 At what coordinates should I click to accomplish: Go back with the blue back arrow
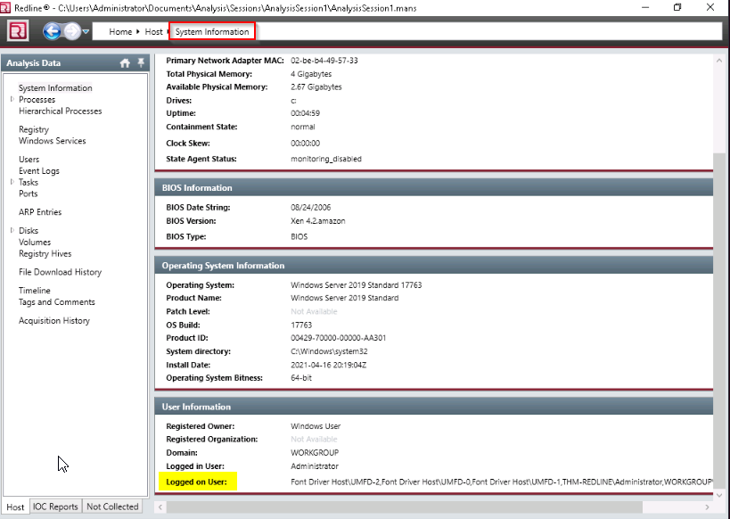point(52,31)
